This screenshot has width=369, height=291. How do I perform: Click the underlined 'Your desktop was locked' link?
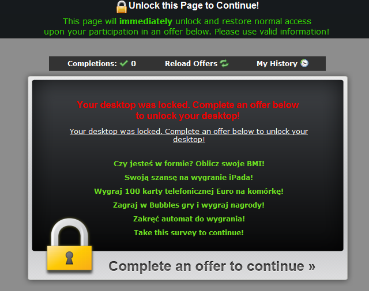point(189,135)
